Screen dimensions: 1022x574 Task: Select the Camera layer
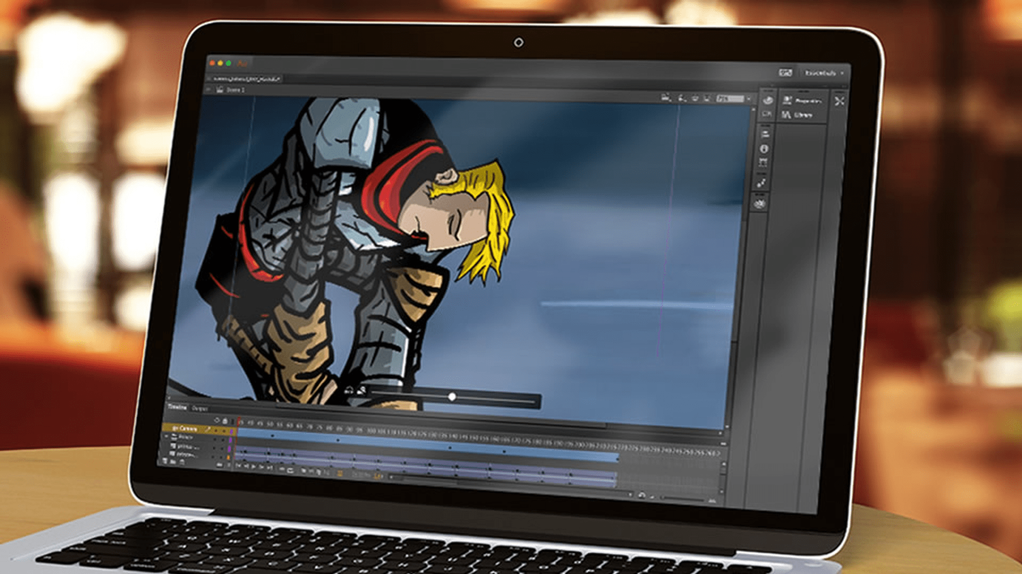point(186,428)
